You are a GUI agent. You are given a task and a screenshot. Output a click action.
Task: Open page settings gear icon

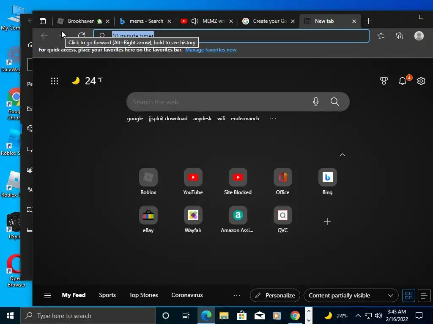pos(421,81)
